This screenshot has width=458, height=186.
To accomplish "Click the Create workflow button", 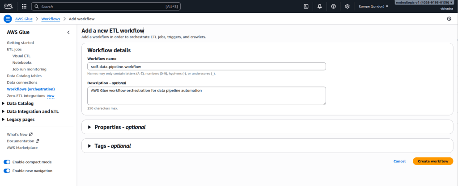I will pyautogui.click(x=433, y=161).
